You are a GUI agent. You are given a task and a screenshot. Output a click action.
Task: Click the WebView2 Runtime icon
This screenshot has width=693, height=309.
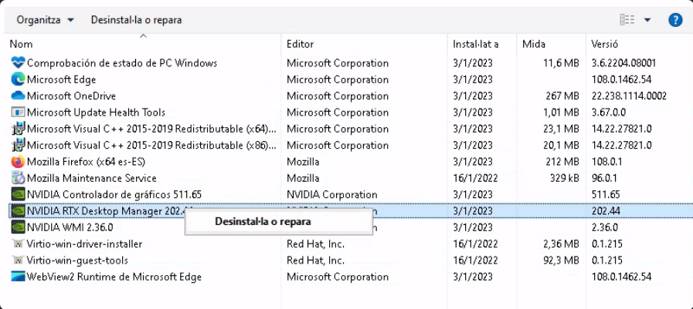point(19,277)
